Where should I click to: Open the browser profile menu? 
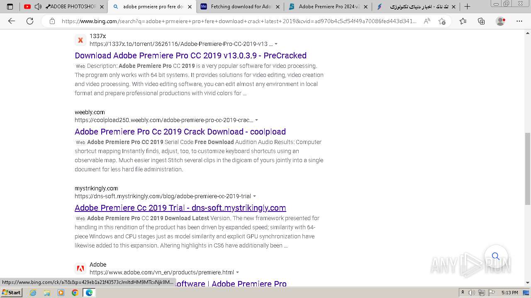tap(501, 21)
